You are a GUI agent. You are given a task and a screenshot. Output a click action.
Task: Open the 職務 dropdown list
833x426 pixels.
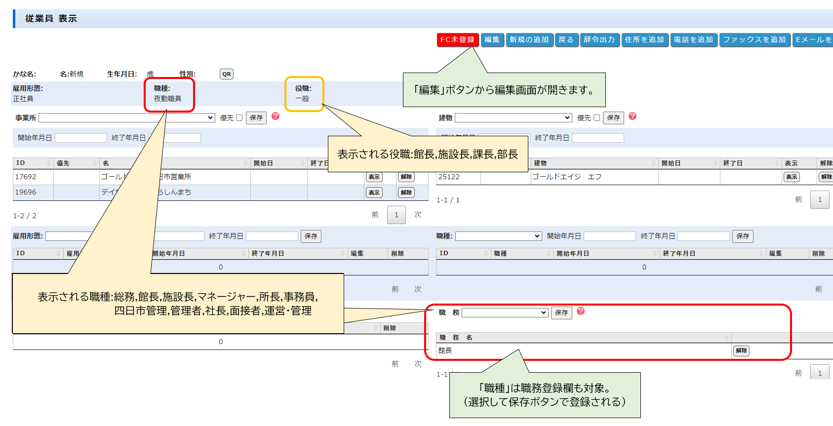click(505, 313)
